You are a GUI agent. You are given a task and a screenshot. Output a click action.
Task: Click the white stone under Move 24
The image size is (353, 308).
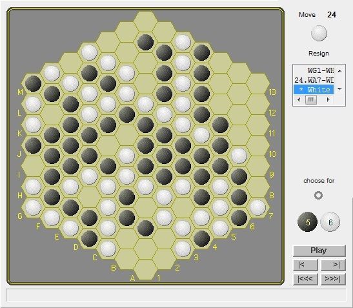pos(319,33)
